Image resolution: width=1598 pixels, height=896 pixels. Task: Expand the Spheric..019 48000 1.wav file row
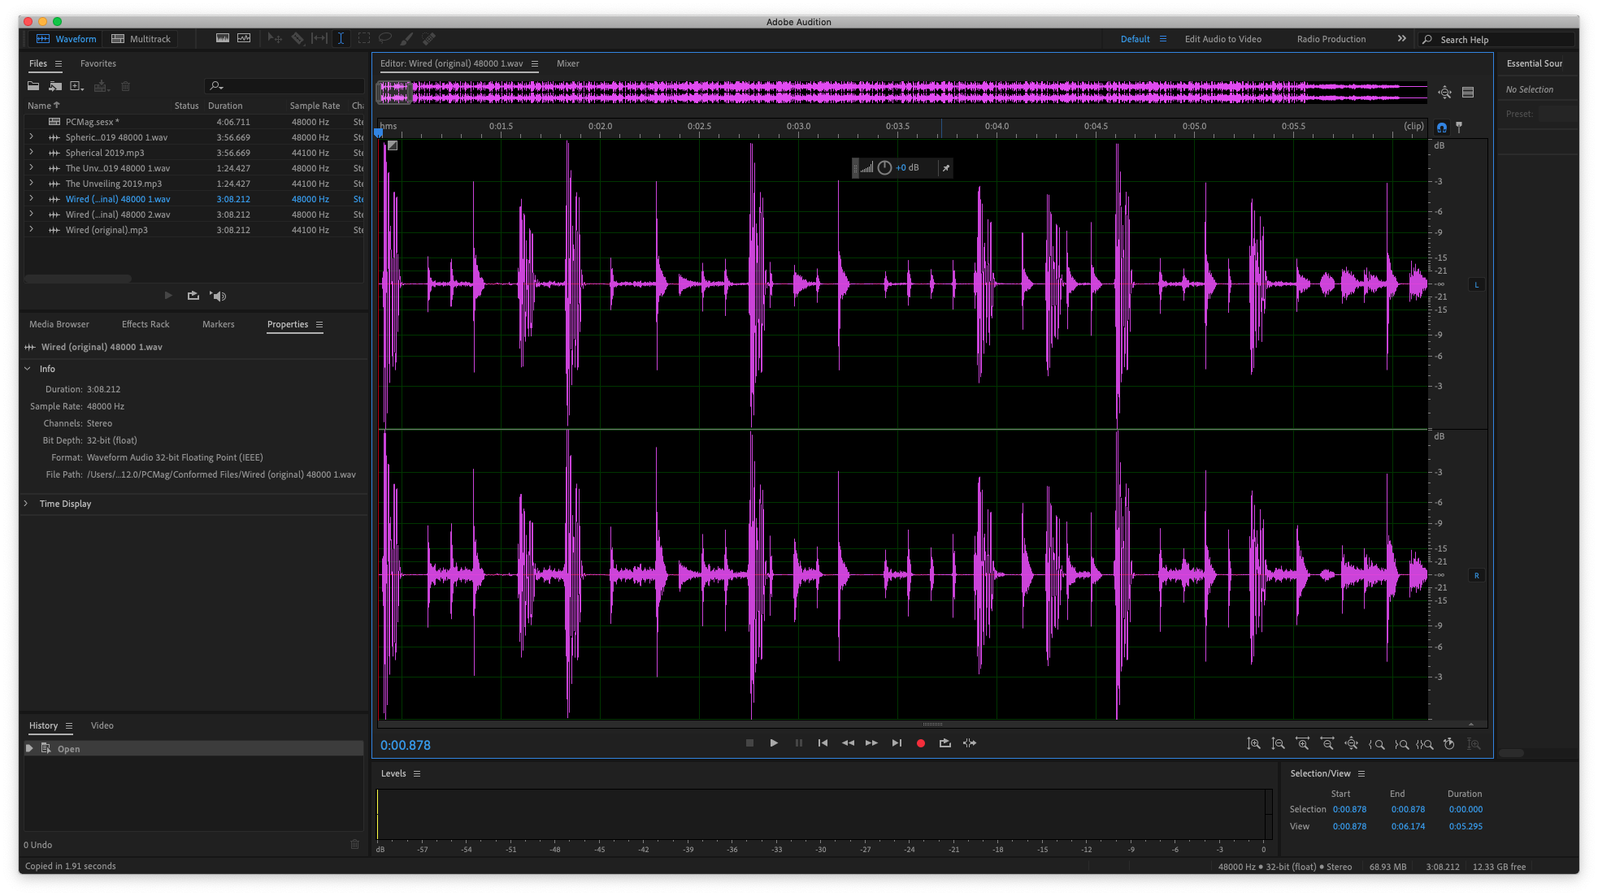tap(31, 137)
